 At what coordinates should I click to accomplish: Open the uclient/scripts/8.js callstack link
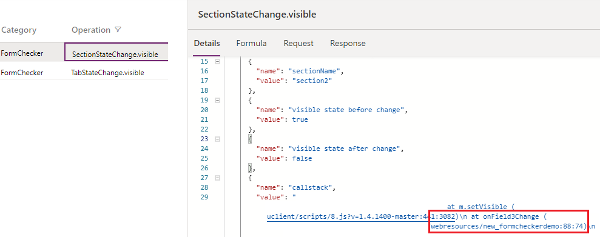pos(362,217)
